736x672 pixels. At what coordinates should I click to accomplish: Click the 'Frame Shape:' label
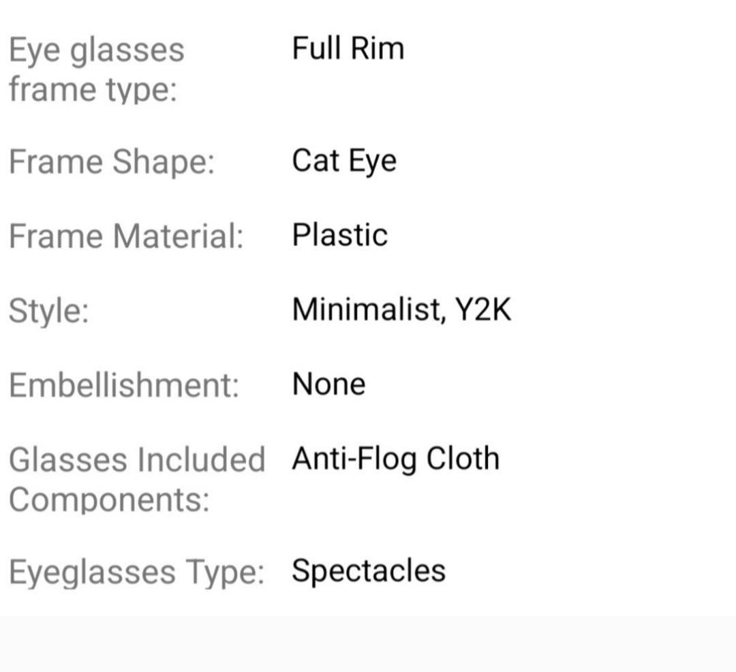point(112,162)
